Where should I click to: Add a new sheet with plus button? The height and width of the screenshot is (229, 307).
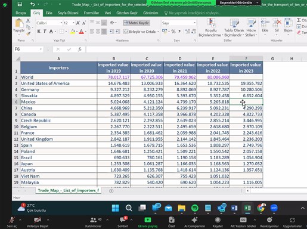coord(111,191)
